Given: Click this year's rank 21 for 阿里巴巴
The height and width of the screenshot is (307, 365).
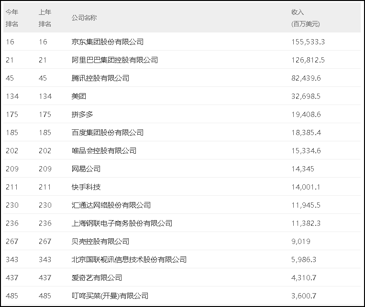Looking at the screenshot, I should (x=10, y=60).
